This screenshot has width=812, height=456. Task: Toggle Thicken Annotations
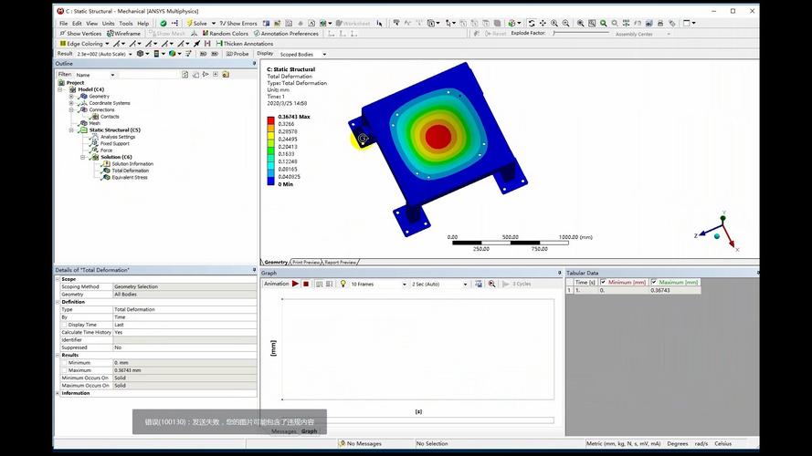pyautogui.click(x=245, y=44)
